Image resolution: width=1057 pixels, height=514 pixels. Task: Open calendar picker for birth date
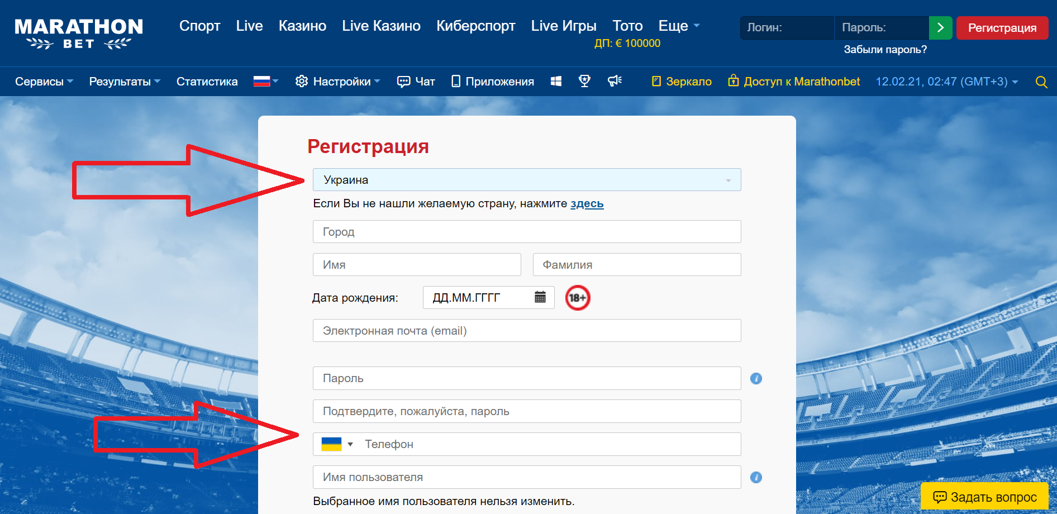coord(540,297)
